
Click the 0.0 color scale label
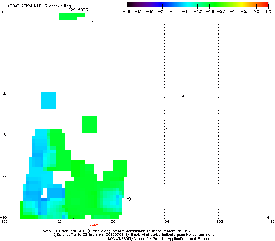click(256, 12)
